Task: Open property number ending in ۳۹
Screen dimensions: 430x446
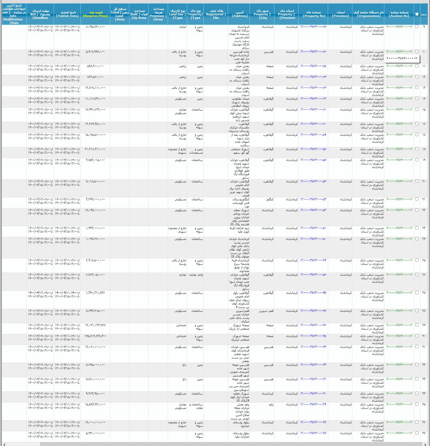Action: pyautogui.click(x=313, y=404)
